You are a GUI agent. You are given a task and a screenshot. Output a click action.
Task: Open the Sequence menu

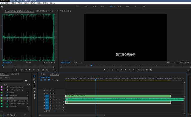tap(20, 3)
